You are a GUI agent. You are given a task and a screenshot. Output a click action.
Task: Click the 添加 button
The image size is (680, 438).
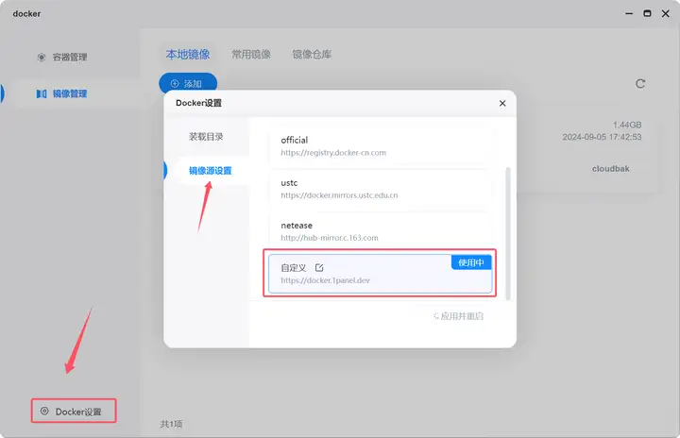pyautogui.click(x=188, y=83)
